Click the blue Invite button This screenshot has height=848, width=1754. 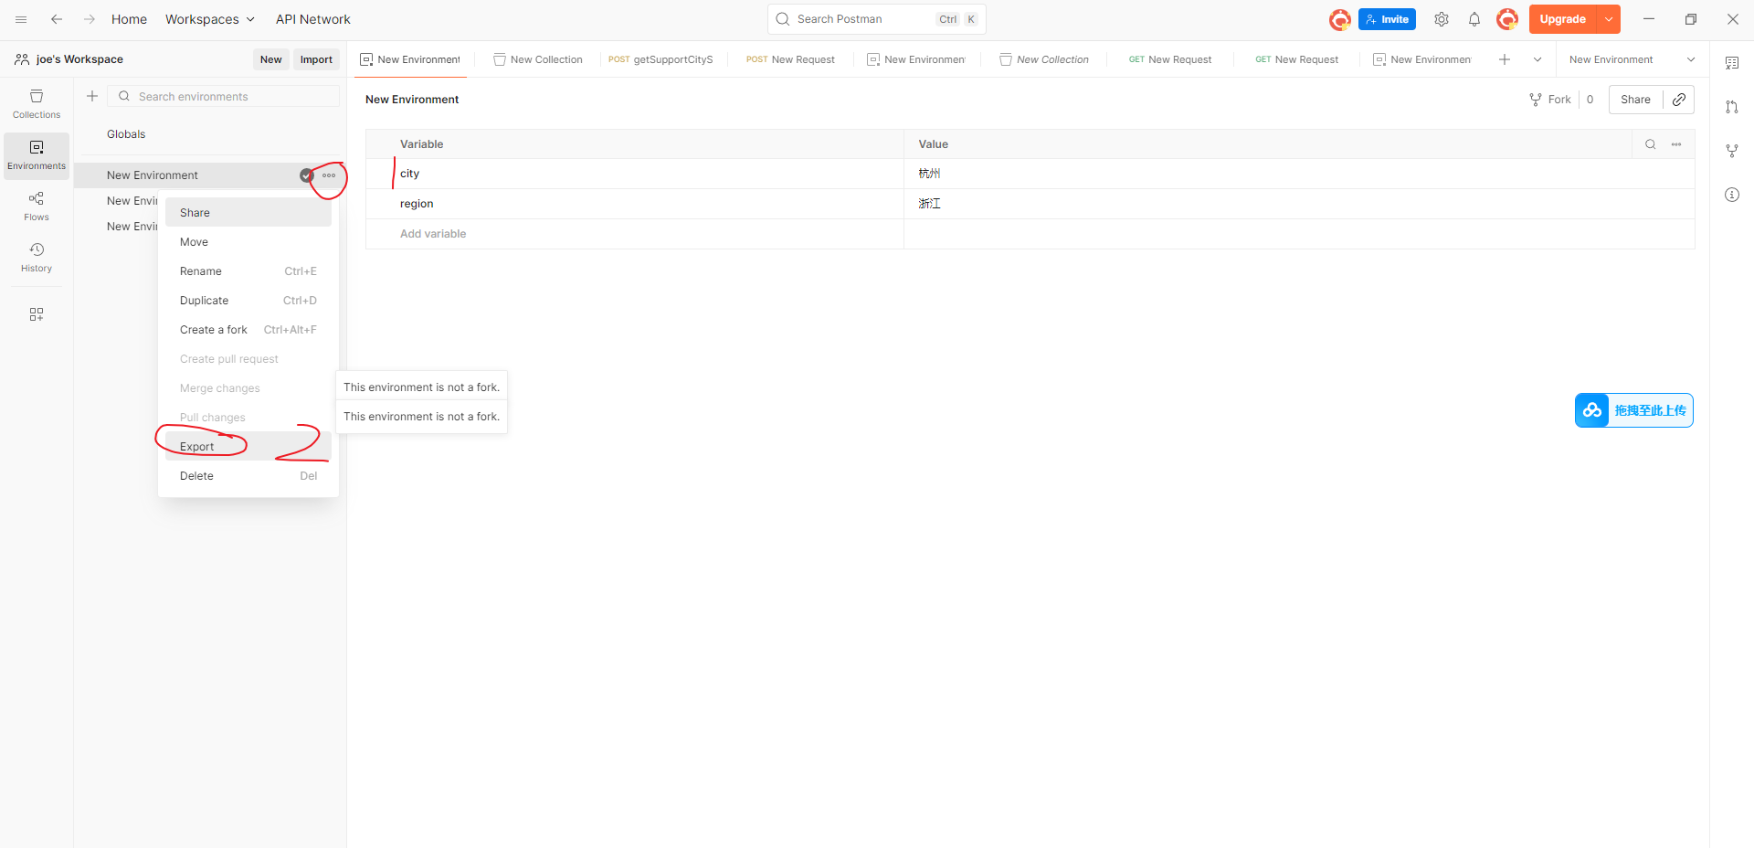(1387, 19)
